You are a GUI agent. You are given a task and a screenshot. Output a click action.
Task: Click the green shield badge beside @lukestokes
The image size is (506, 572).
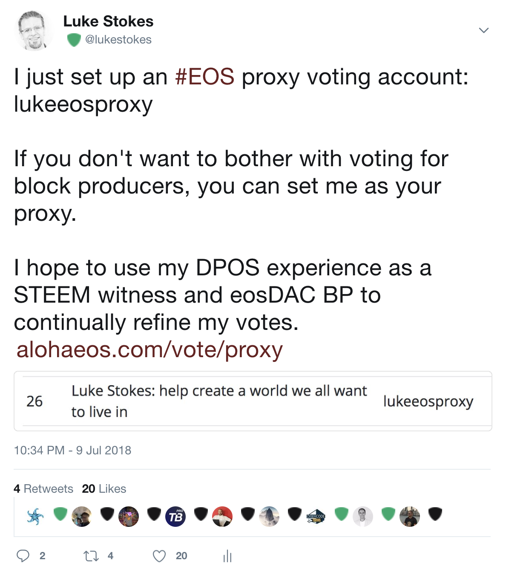[74, 40]
